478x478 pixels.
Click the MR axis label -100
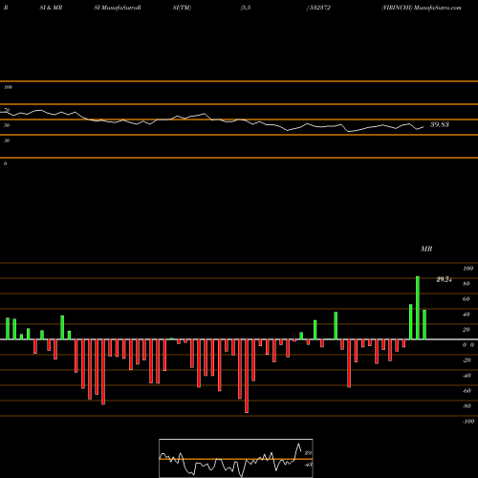click(x=468, y=422)
